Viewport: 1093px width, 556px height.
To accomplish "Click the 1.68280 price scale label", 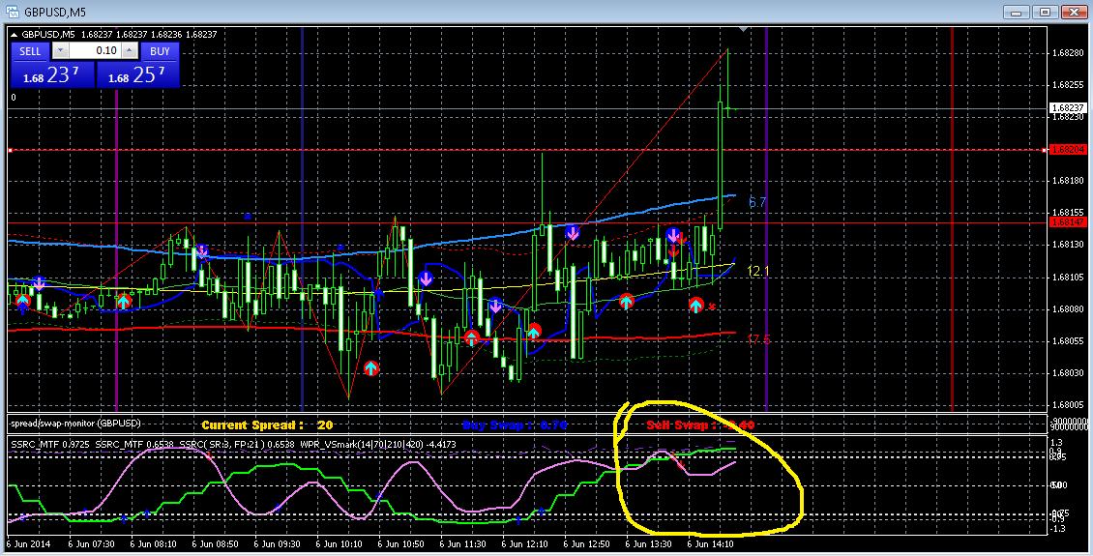I will coord(1068,53).
